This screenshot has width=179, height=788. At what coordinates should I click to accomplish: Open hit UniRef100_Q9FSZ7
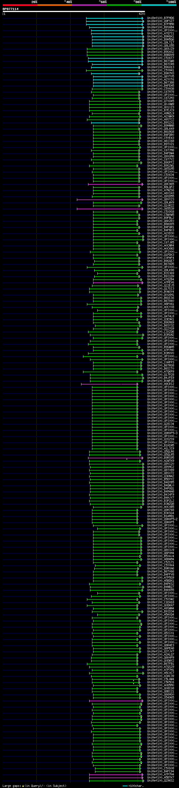[x=161, y=21]
